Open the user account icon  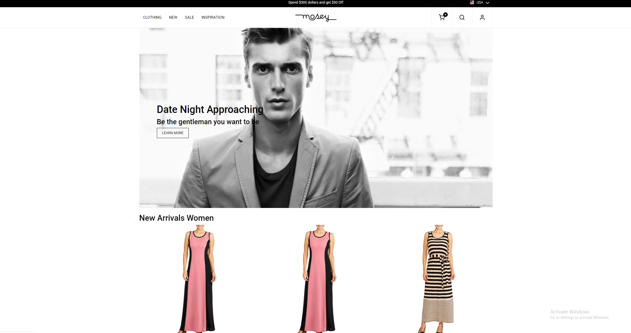coord(482,17)
